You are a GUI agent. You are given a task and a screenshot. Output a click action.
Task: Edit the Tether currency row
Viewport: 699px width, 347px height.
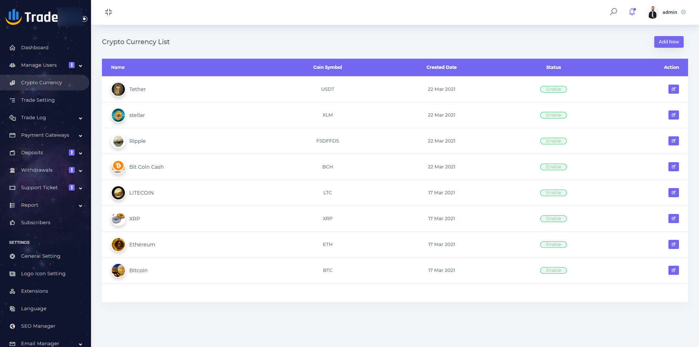674,89
